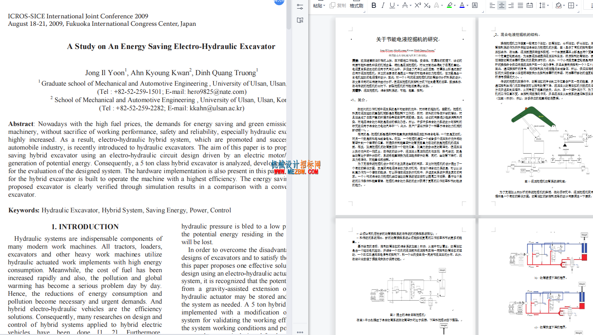Justify paragraph text
This screenshot has height=335, width=593.
coord(520,5)
